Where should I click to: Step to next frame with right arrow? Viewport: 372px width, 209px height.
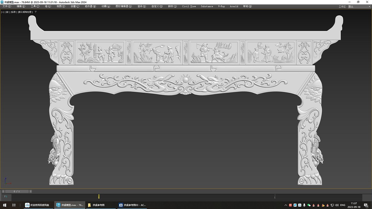[31, 191]
